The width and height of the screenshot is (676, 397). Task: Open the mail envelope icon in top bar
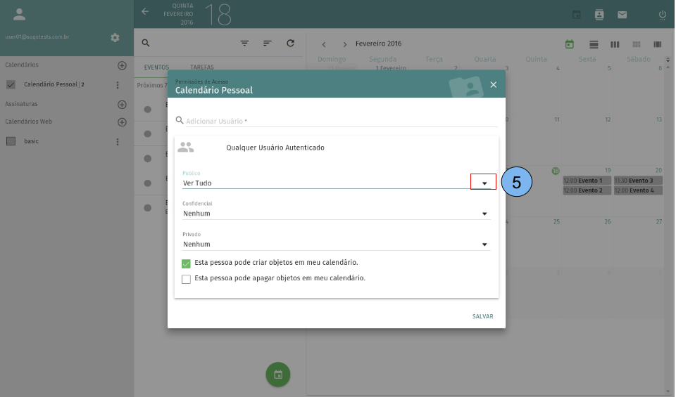pos(622,14)
